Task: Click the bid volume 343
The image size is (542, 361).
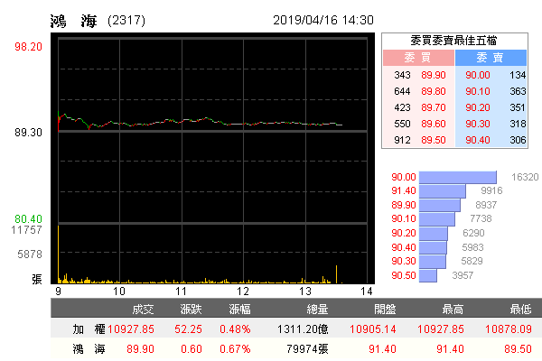Action: click(402, 75)
